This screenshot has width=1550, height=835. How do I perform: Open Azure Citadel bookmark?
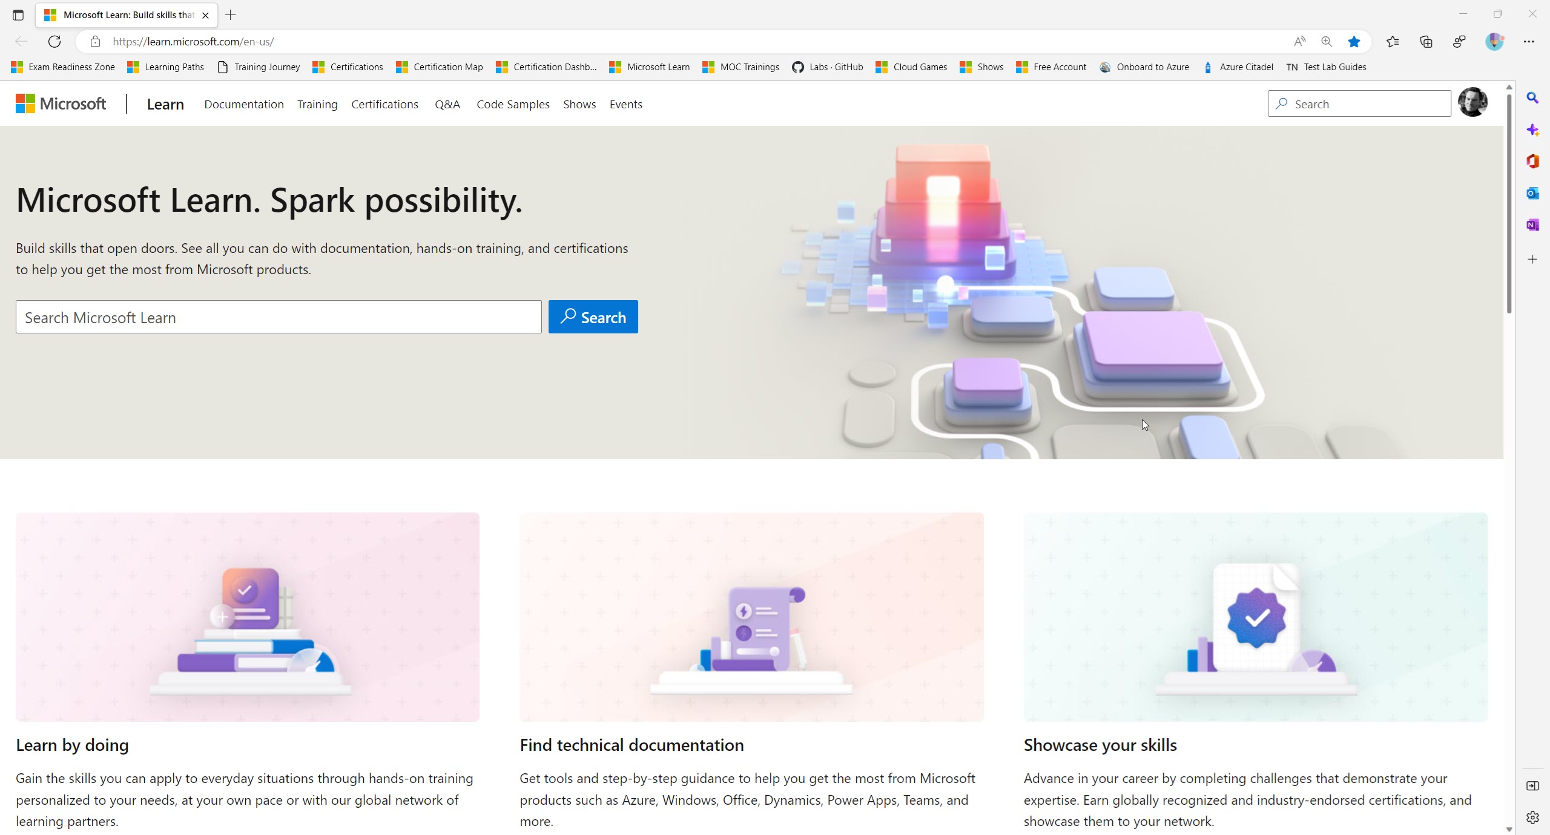click(x=1238, y=67)
